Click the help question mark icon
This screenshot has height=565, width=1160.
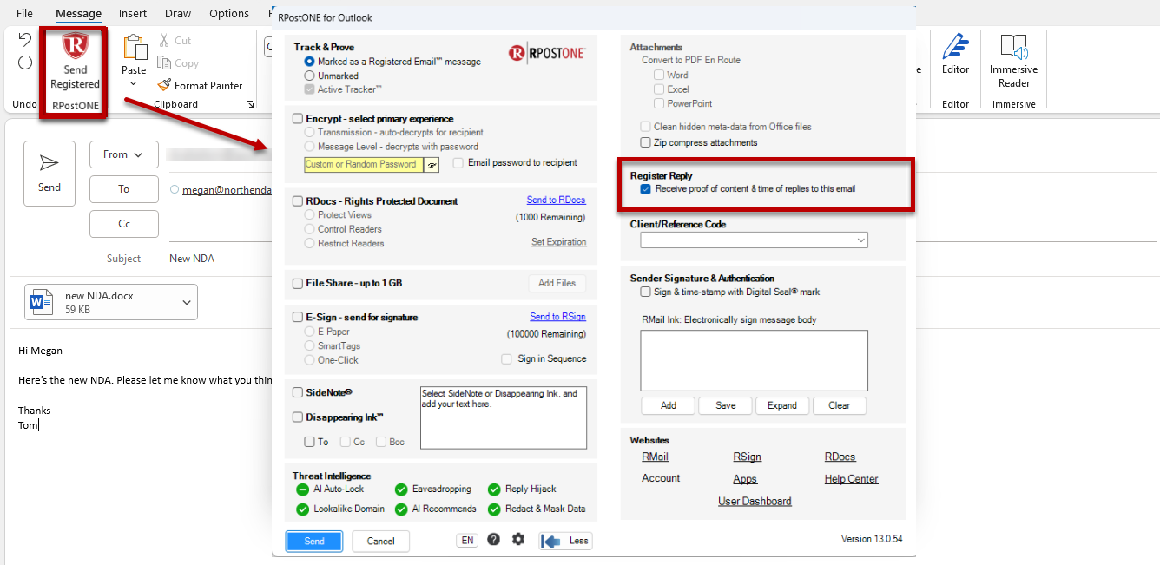pyautogui.click(x=493, y=539)
